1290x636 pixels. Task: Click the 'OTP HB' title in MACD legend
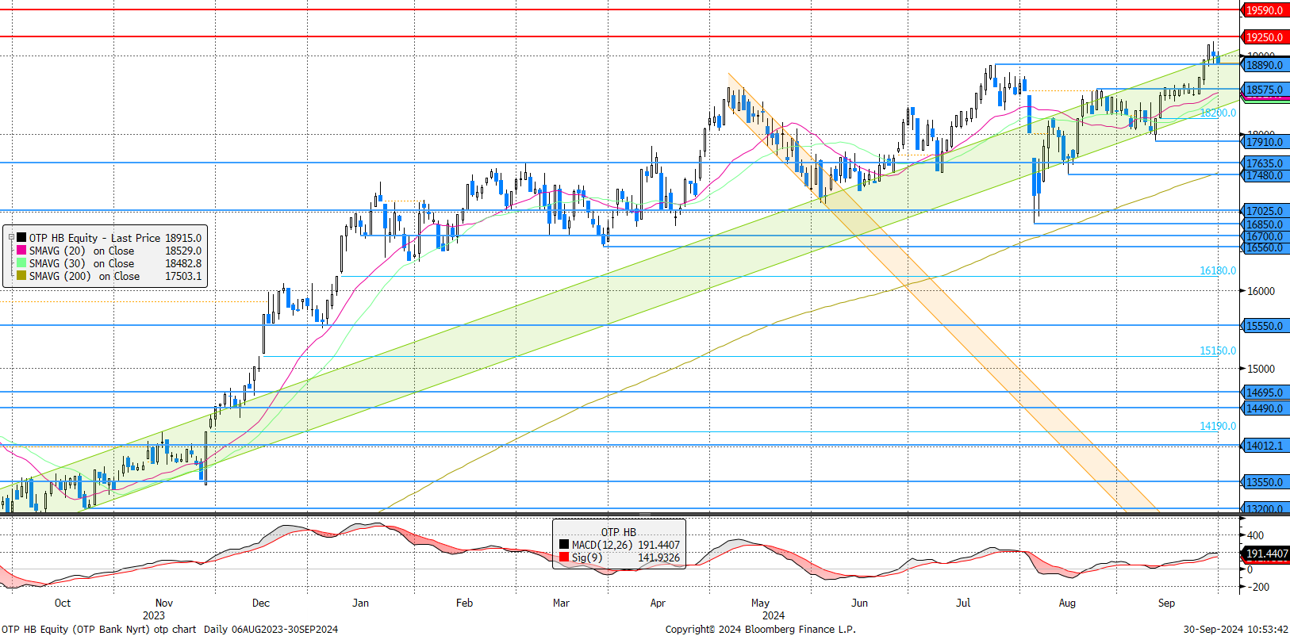[x=618, y=532]
